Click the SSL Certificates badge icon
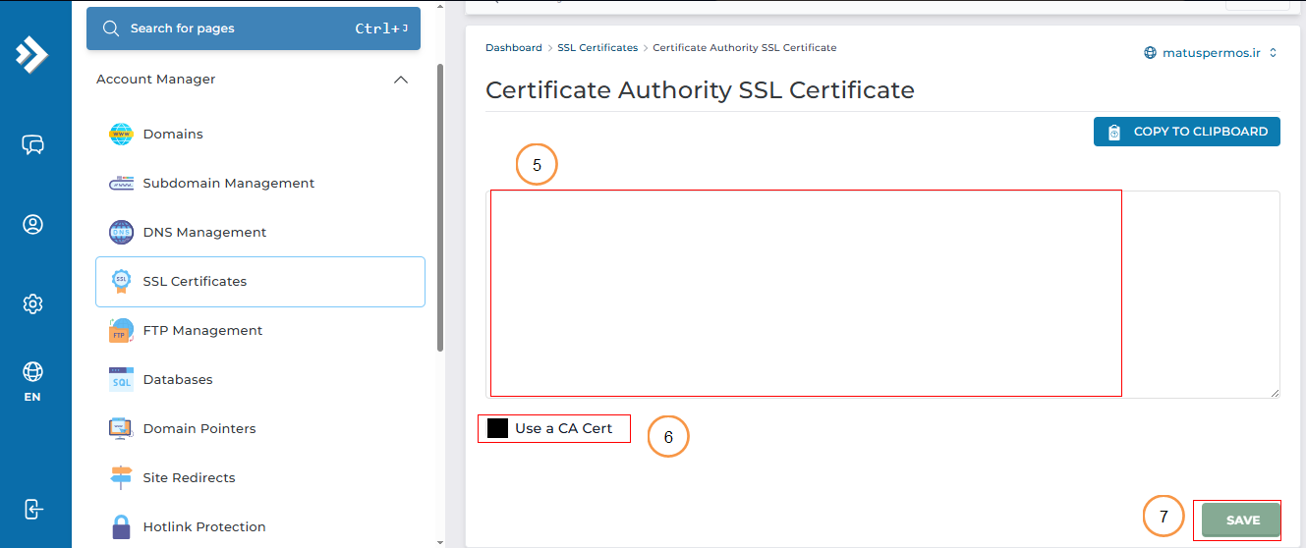Image resolution: width=1306 pixels, height=548 pixels. (121, 282)
